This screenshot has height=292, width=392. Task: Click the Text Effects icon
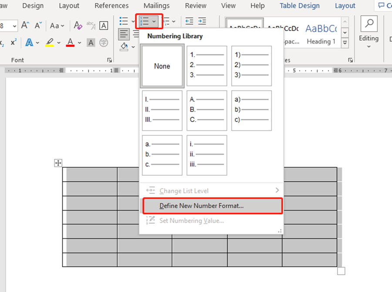[x=29, y=43]
